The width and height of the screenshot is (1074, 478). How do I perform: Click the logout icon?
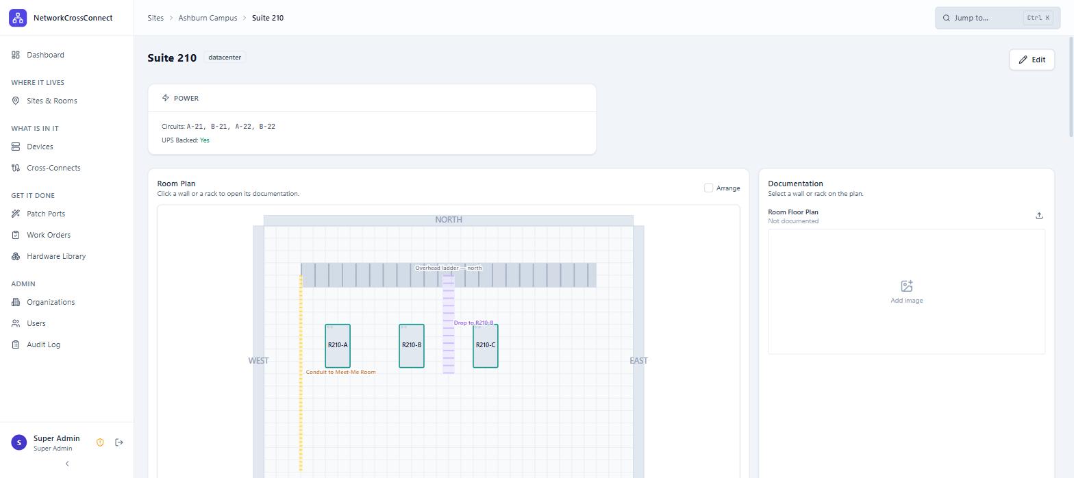(119, 442)
